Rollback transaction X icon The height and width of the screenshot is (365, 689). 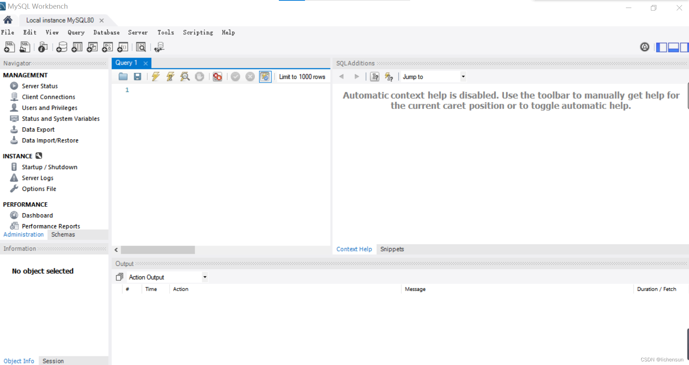(x=250, y=76)
